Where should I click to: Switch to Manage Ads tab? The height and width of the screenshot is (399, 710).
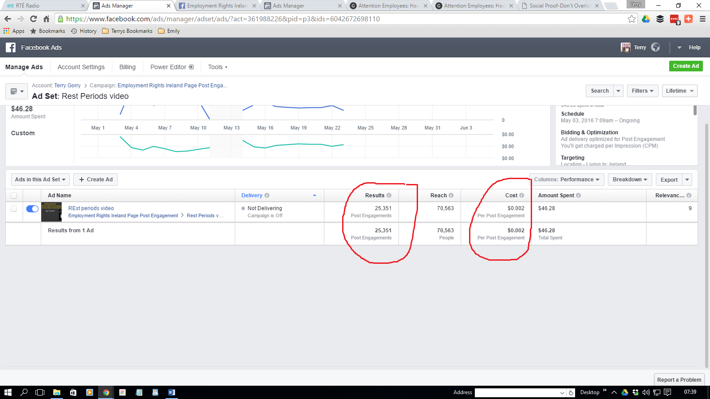point(24,67)
